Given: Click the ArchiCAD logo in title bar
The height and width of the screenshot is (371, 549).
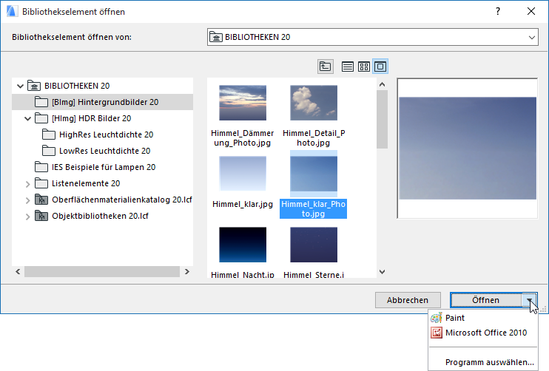Looking at the screenshot, I should coord(12,12).
